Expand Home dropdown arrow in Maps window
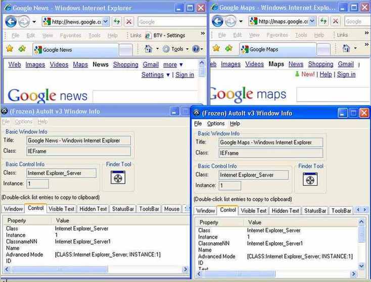This screenshot has width=371, height=282. [x=355, y=48]
